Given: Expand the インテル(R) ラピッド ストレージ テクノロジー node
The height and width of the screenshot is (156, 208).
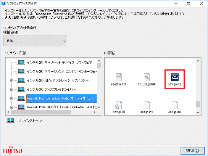Looking at the screenshot, I should pos(11,80).
